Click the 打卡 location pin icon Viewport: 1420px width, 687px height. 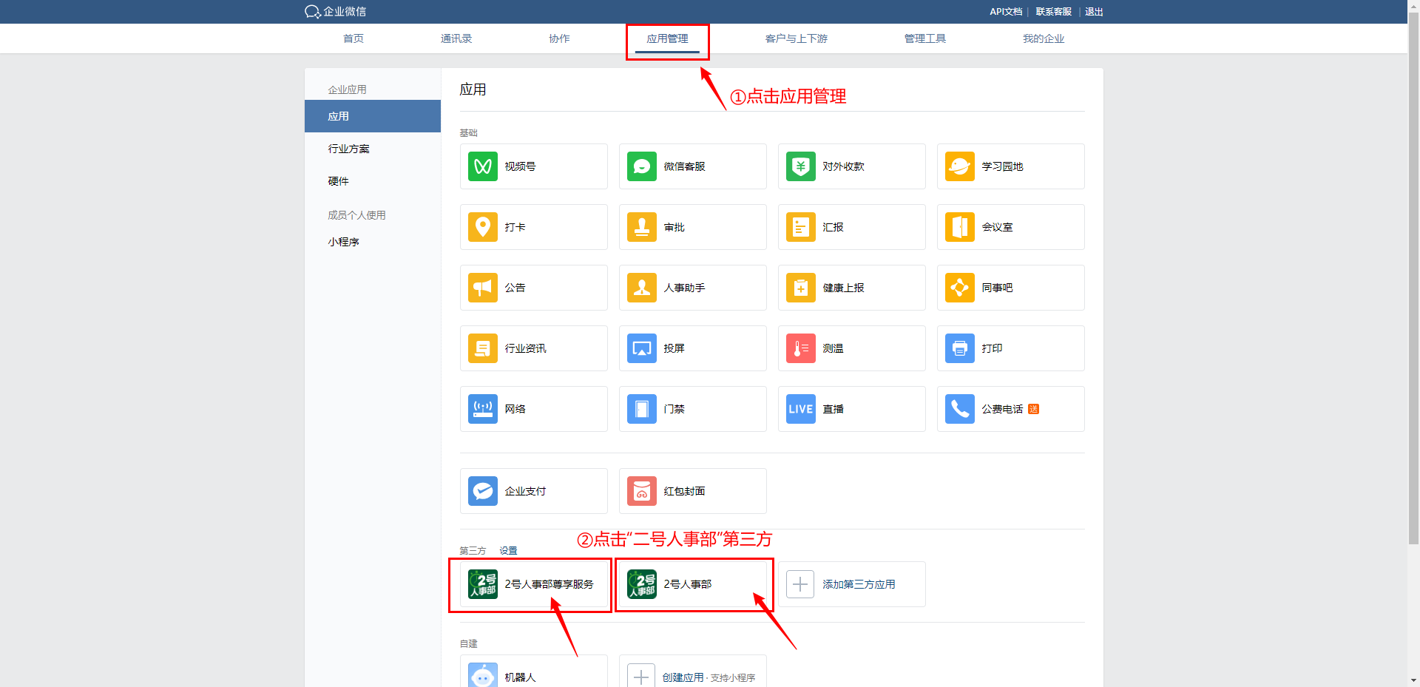[483, 227]
